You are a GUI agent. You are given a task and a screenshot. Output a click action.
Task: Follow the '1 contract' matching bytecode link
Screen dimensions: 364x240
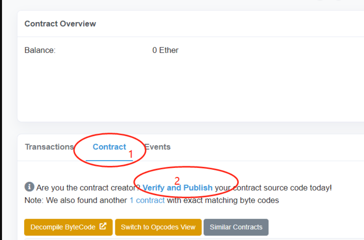click(147, 200)
